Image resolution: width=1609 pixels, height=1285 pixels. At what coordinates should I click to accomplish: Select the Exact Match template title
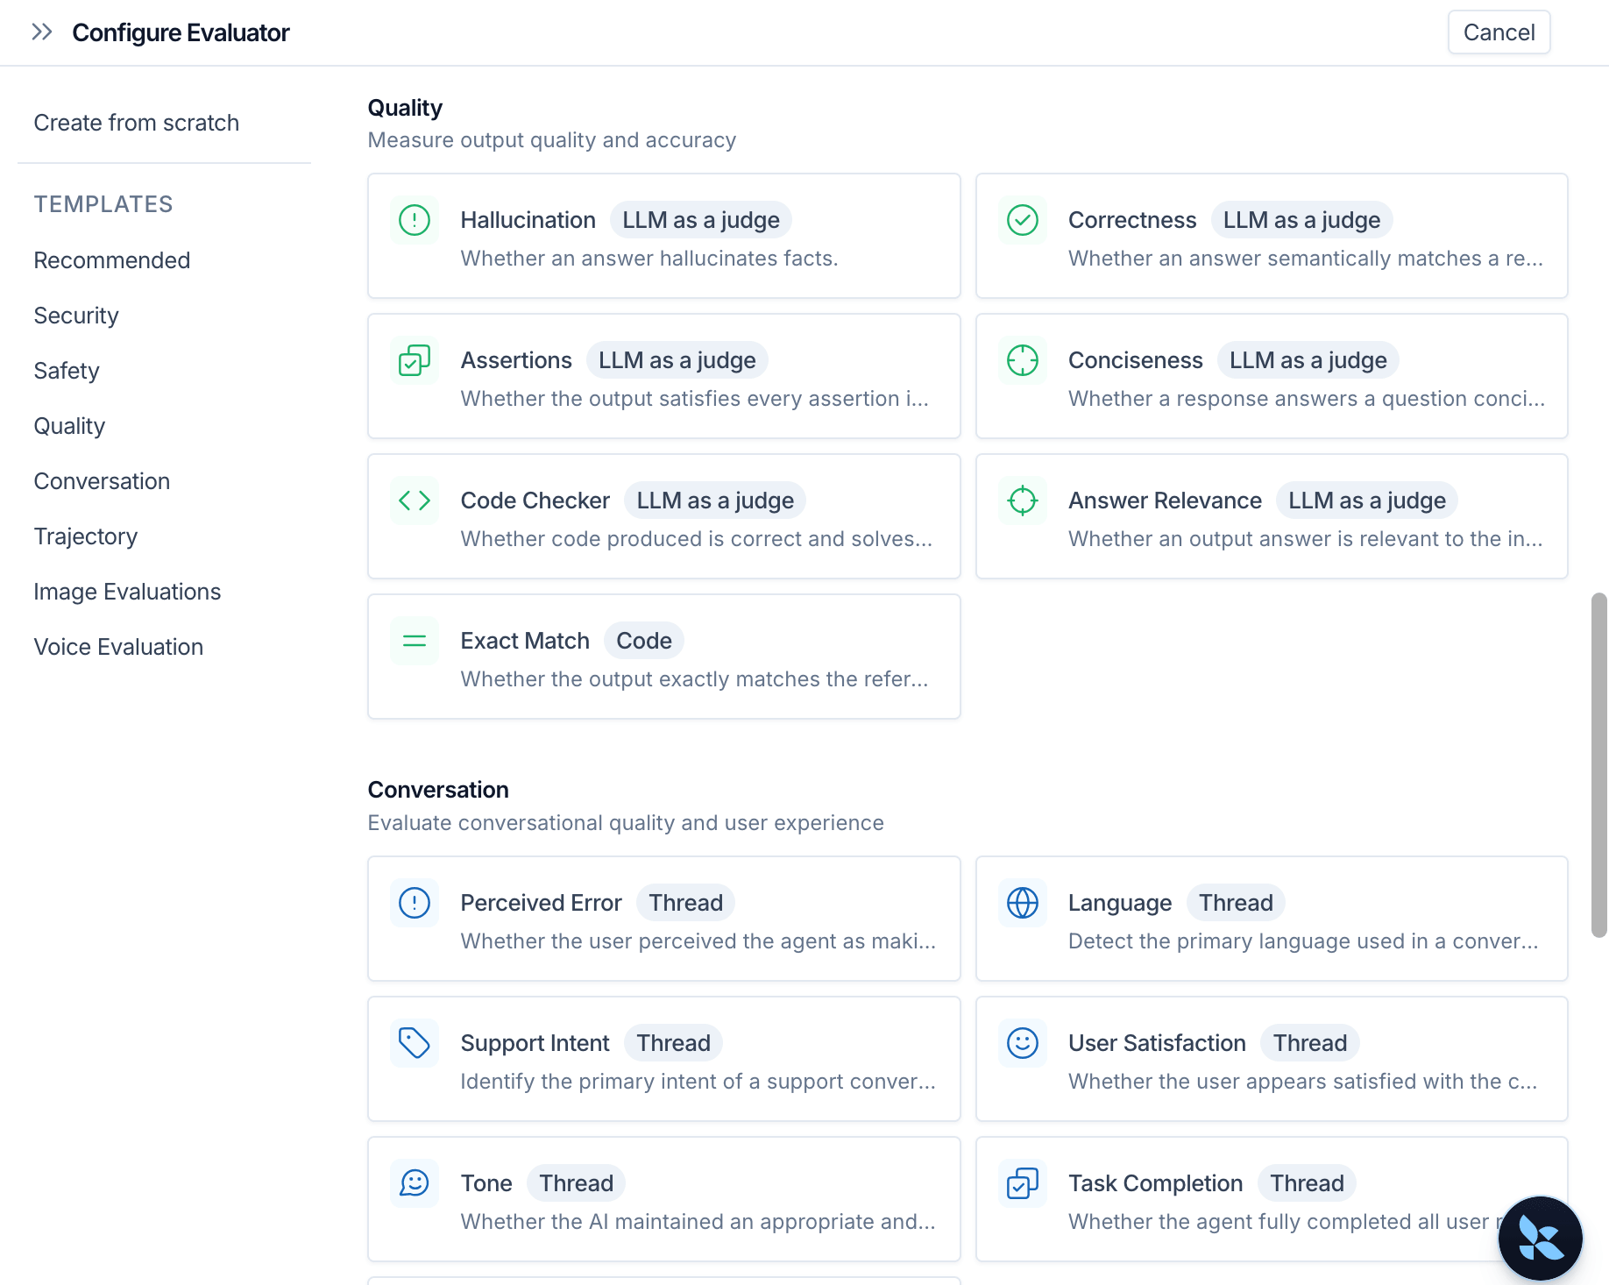(525, 641)
